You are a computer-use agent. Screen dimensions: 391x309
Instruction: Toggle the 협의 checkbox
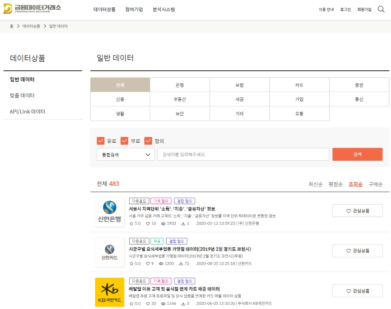pyautogui.click(x=148, y=141)
